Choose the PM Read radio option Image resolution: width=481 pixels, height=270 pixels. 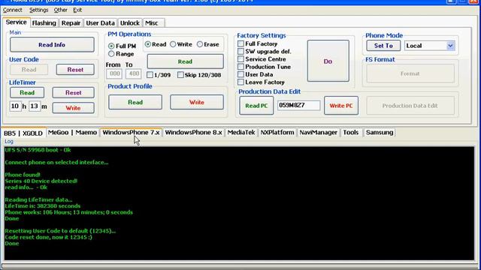(x=156, y=44)
